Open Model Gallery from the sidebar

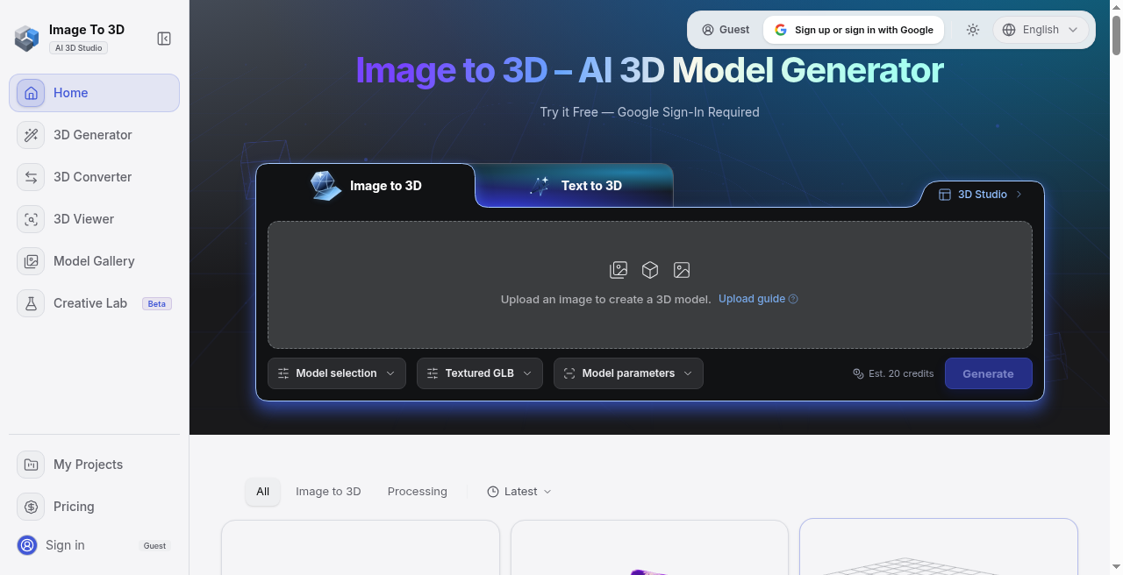point(95,261)
